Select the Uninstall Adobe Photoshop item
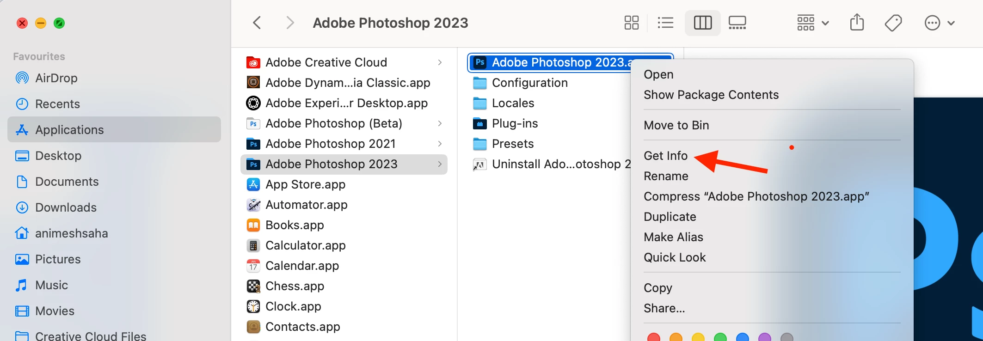The image size is (983, 341). coord(552,164)
